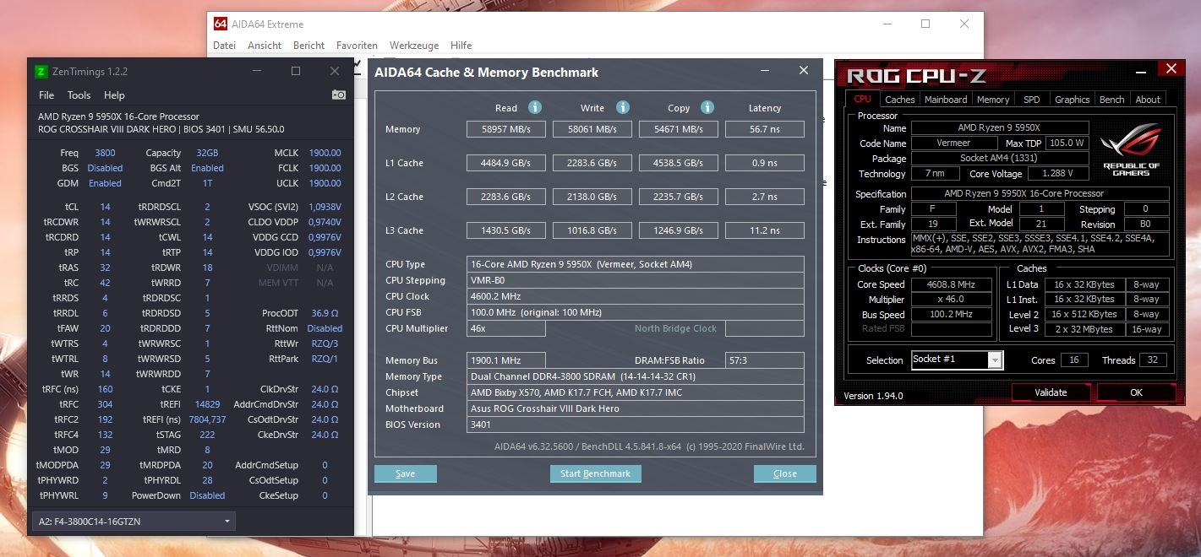Click the tREFI value 14829 in ZenTimings
Viewport: 1201px width, 557px height.
coord(207,404)
